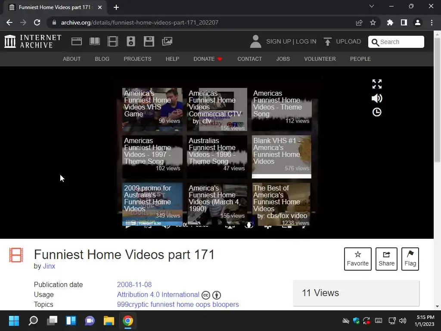
Task: Click the ABOUT menu item
Action: pos(72,59)
